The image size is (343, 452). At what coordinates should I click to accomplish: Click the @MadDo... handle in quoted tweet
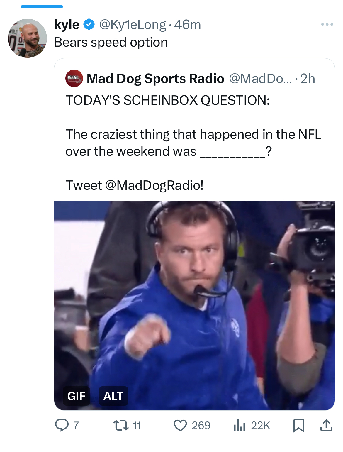coord(260,79)
